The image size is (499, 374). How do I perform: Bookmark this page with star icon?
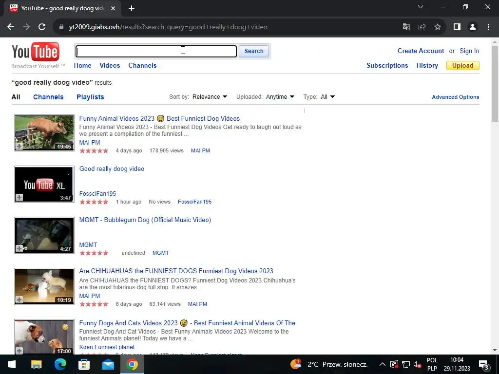click(438, 27)
